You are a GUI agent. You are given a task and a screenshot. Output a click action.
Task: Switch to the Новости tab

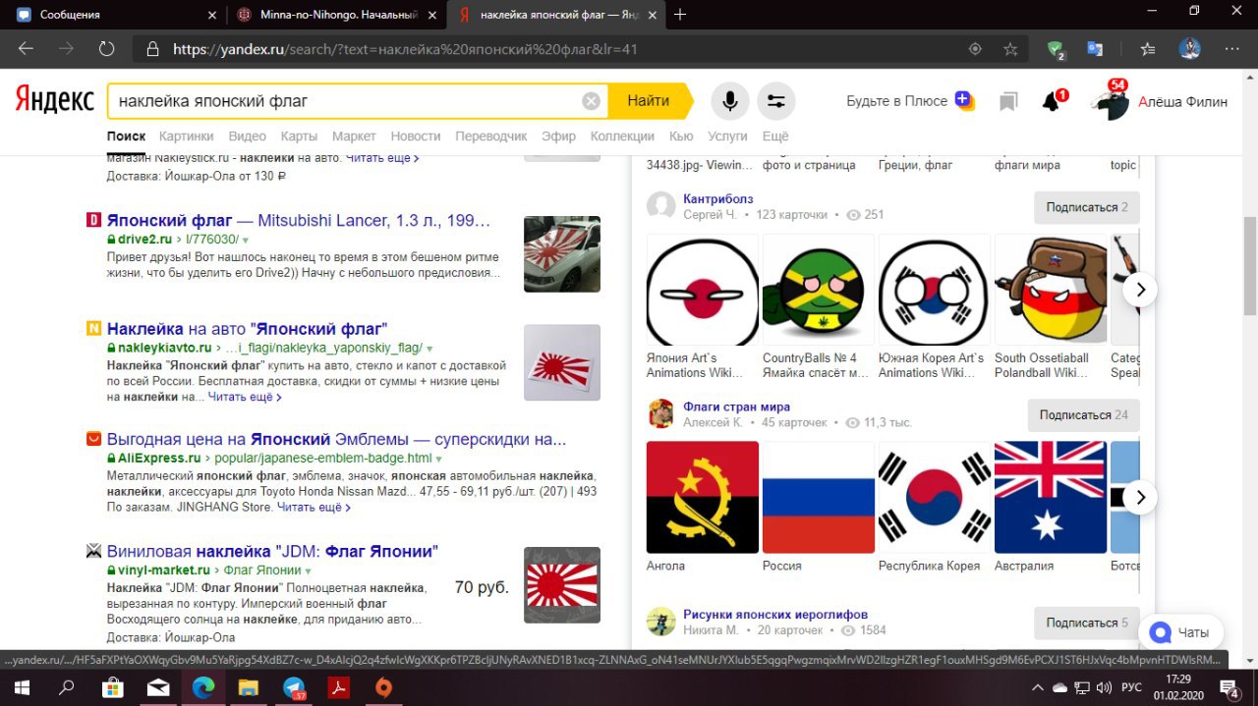[x=416, y=136]
